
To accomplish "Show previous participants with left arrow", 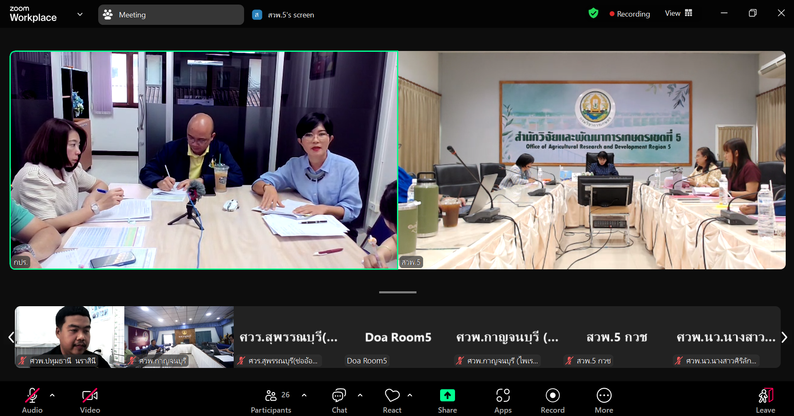I will point(11,337).
